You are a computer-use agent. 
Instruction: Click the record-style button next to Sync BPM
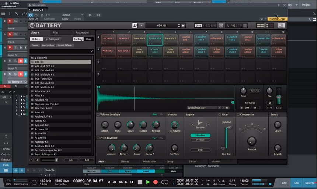[221, 25]
